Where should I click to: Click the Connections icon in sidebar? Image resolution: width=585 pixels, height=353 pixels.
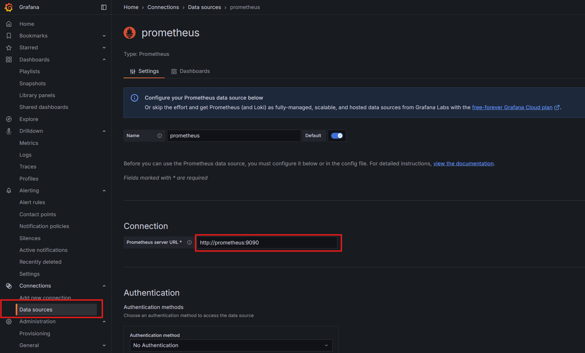tap(9, 286)
